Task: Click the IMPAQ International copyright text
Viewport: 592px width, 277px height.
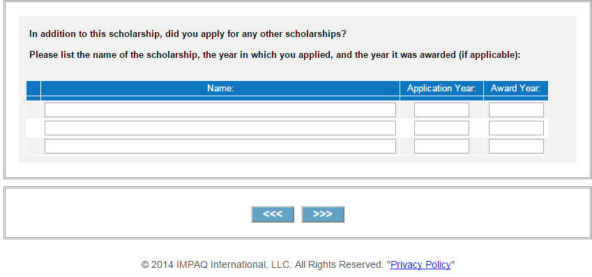Action: tap(262, 264)
